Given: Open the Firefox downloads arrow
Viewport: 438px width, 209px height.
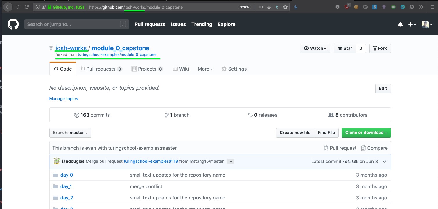Looking at the screenshot, I should (x=295, y=7).
